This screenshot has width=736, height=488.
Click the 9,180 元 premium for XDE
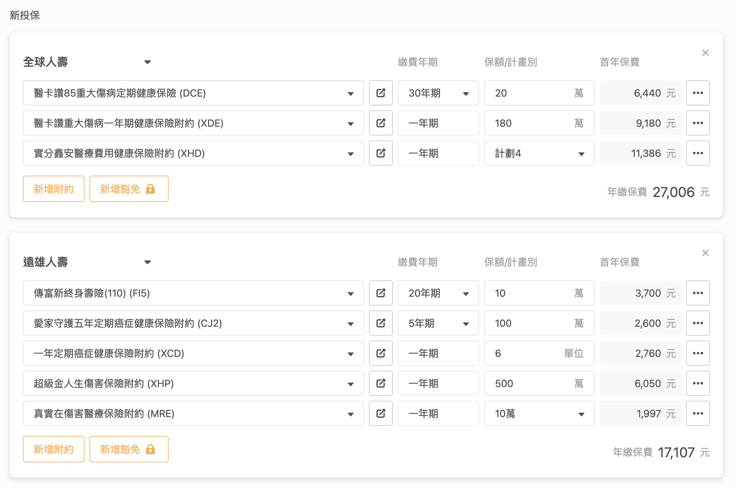640,123
